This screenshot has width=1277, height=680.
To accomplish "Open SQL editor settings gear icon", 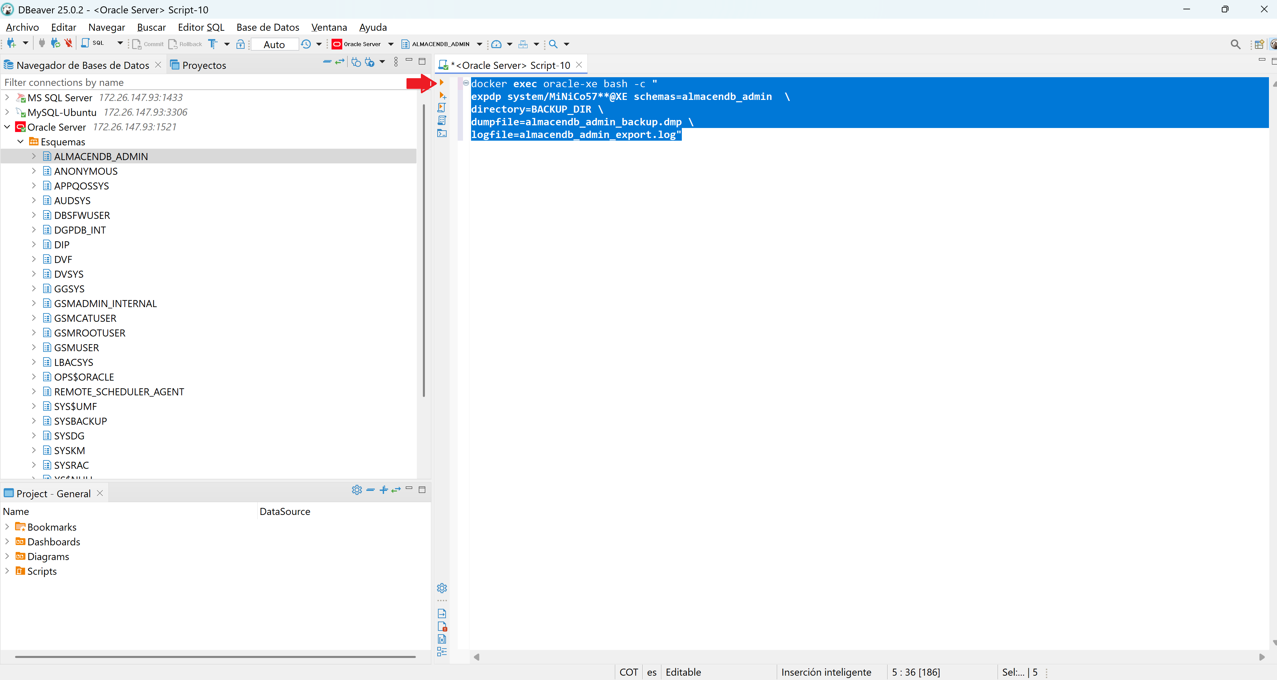I will [x=442, y=588].
